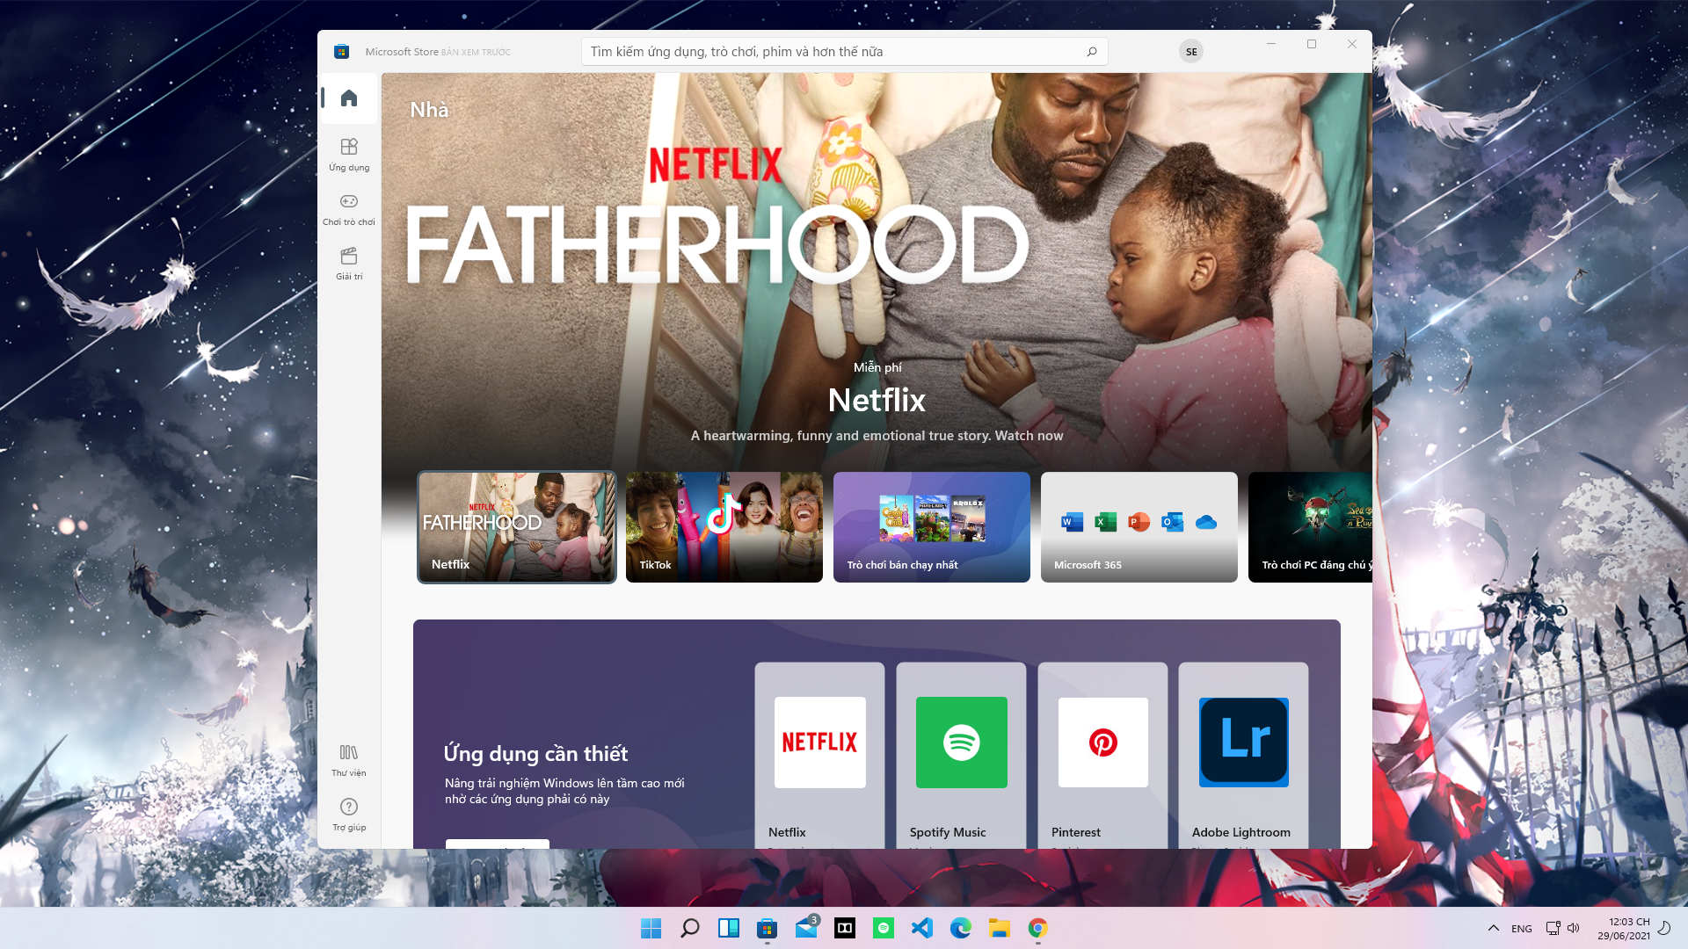Viewport: 1688px width, 949px height.
Task: Click the Microsoft Store search field
Action: pos(844,52)
